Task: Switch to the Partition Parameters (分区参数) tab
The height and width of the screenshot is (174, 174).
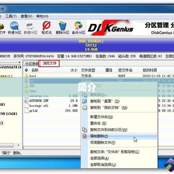Action: pos(32,64)
